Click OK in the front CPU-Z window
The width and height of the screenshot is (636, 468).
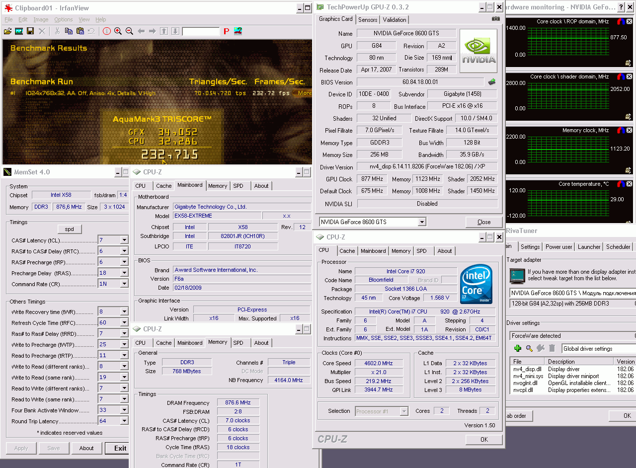click(x=484, y=439)
